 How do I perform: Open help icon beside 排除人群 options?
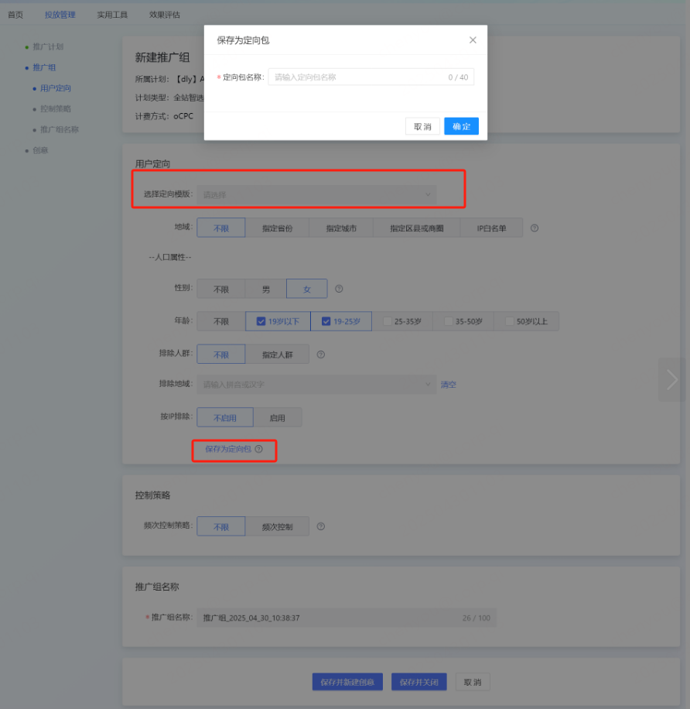point(321,354)
